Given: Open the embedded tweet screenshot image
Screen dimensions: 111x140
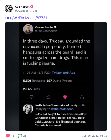Looking at the screenshot, I should click(56, 76).
